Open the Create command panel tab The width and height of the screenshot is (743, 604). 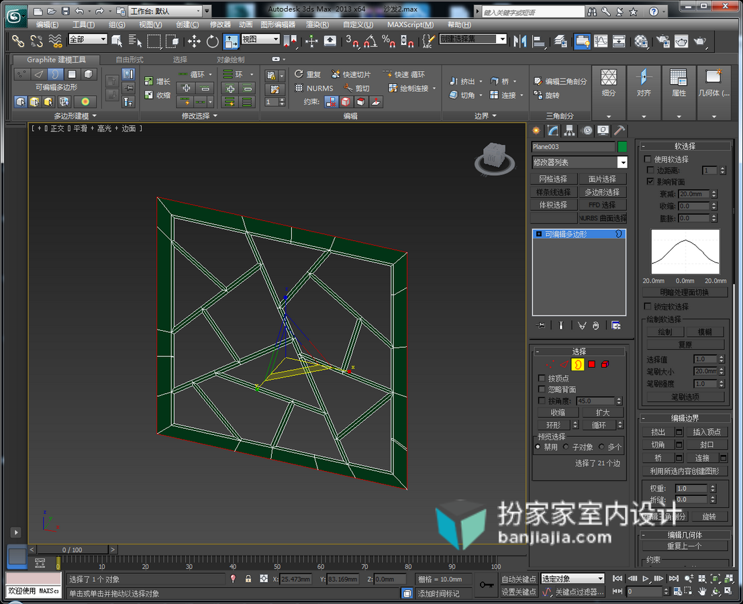click(x=536, y=130)
